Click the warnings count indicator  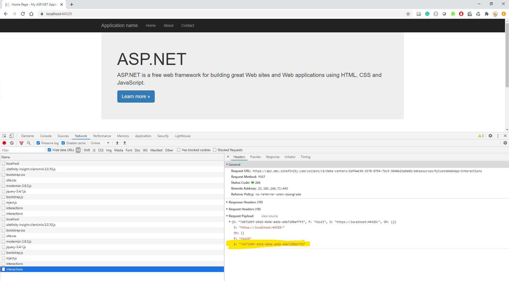click(481, 136)
